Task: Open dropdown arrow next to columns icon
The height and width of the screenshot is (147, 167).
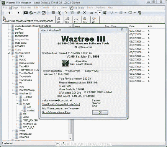Action: tap(125, 13)
